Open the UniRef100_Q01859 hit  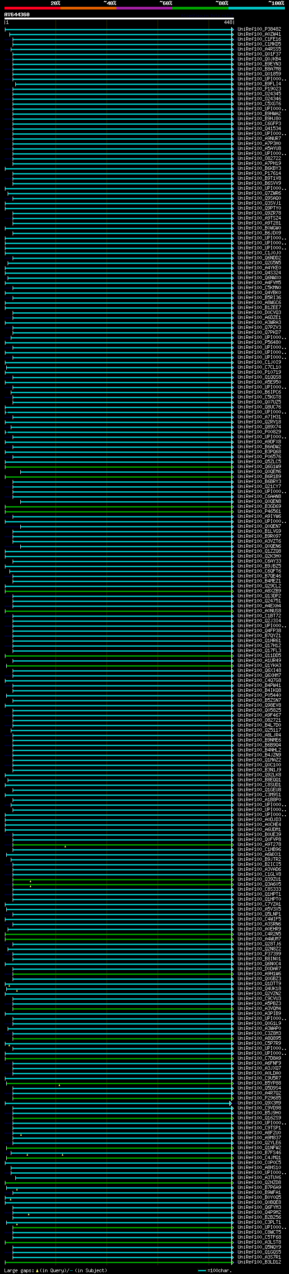click(x=259, y=74)
